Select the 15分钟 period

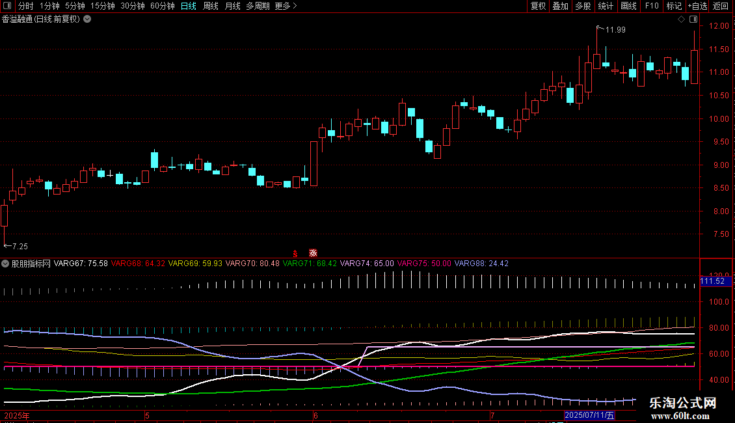(103, 6)
